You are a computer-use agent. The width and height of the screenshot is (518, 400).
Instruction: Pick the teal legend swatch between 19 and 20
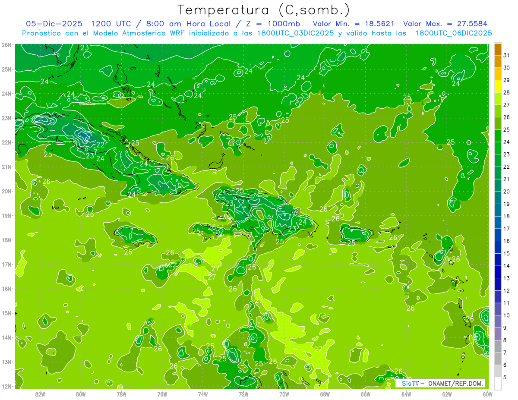click(498, 198)
